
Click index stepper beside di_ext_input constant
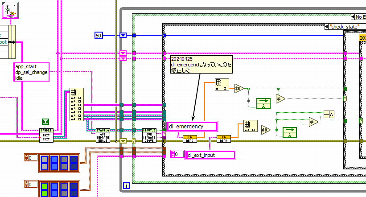tap(173, 154)
